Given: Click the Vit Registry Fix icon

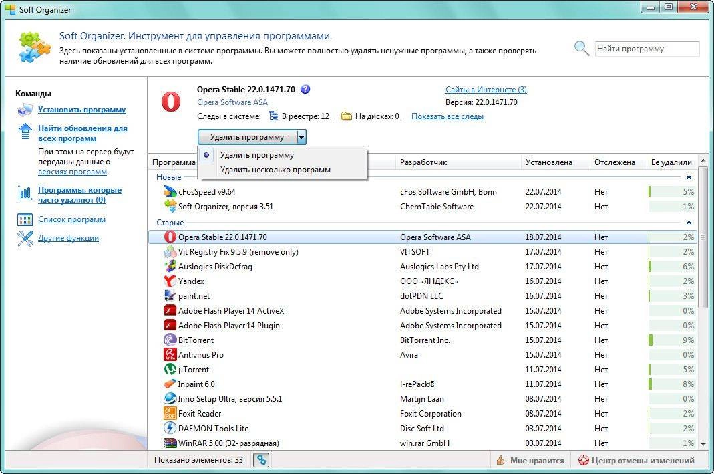Looking at the screenshot, I should (x=170, y=251).
